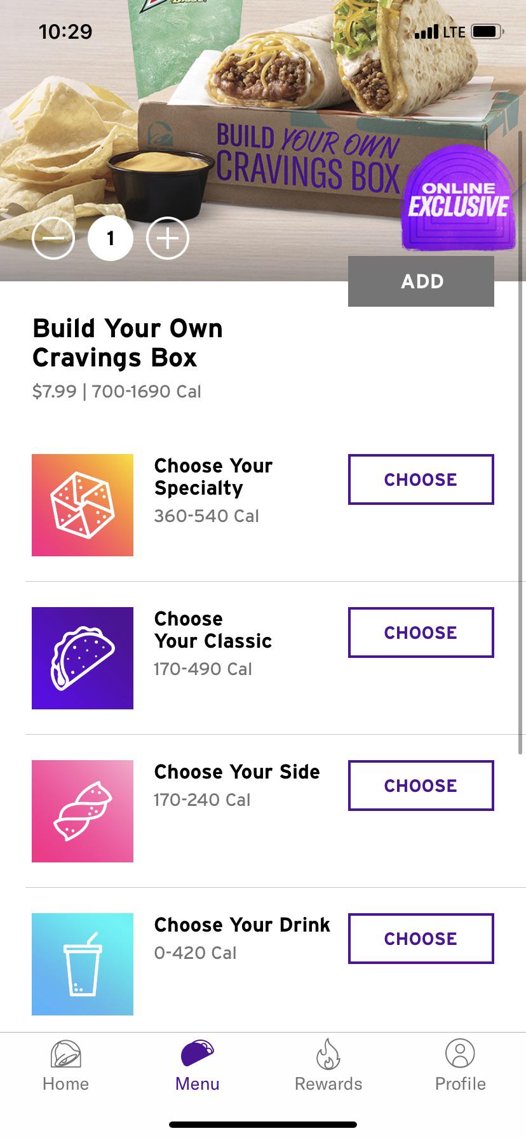Viewport: 526px width, 1138px height.
Task: Click CHOOSE for Choose Your Specialty
Action: tap(421, 479)
